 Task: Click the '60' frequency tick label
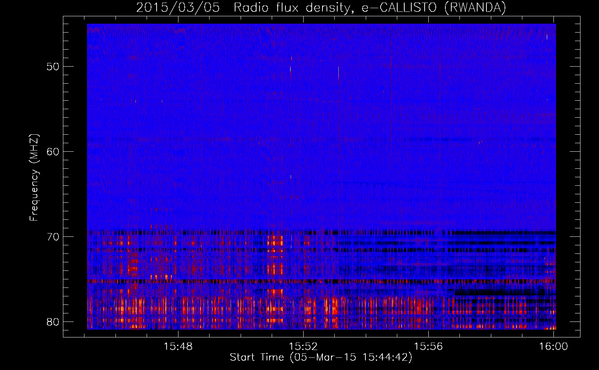tap(53, 152)
